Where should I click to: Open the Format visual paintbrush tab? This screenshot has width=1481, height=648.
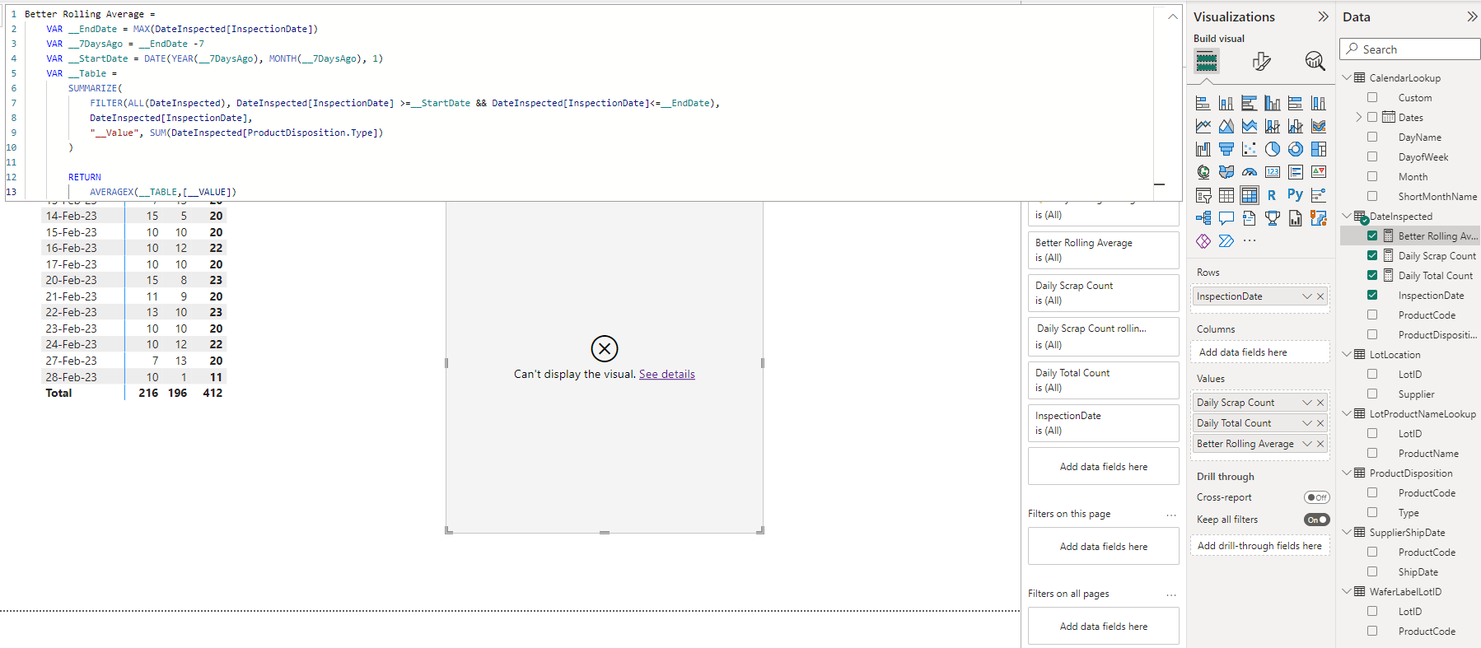click(1261, 61)
